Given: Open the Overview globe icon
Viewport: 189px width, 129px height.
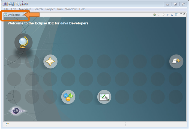Looking at the screenshot, I should pos(23,42).
